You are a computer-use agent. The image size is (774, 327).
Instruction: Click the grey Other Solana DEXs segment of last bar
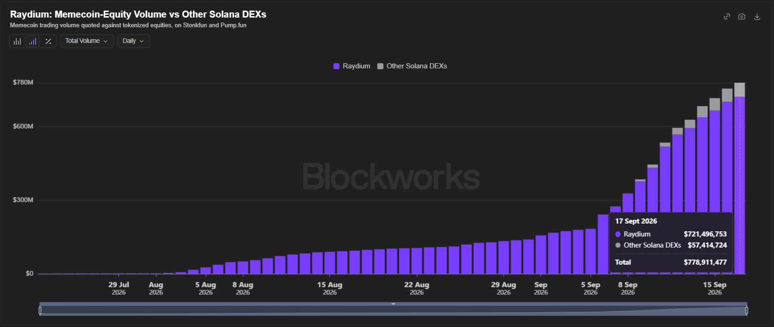(x=739, y=90)
